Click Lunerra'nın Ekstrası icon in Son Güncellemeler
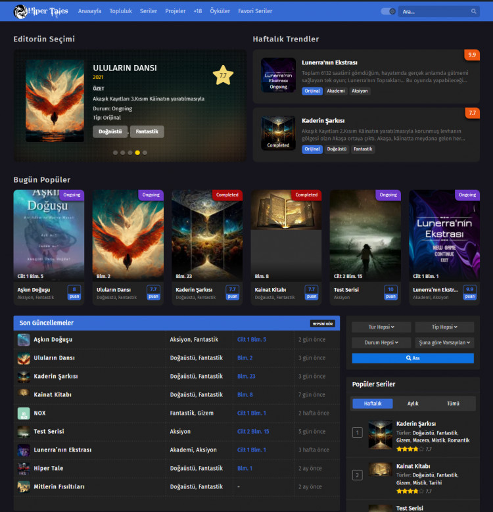The width and height of the screenshot is (493, 512). (24, 450)
